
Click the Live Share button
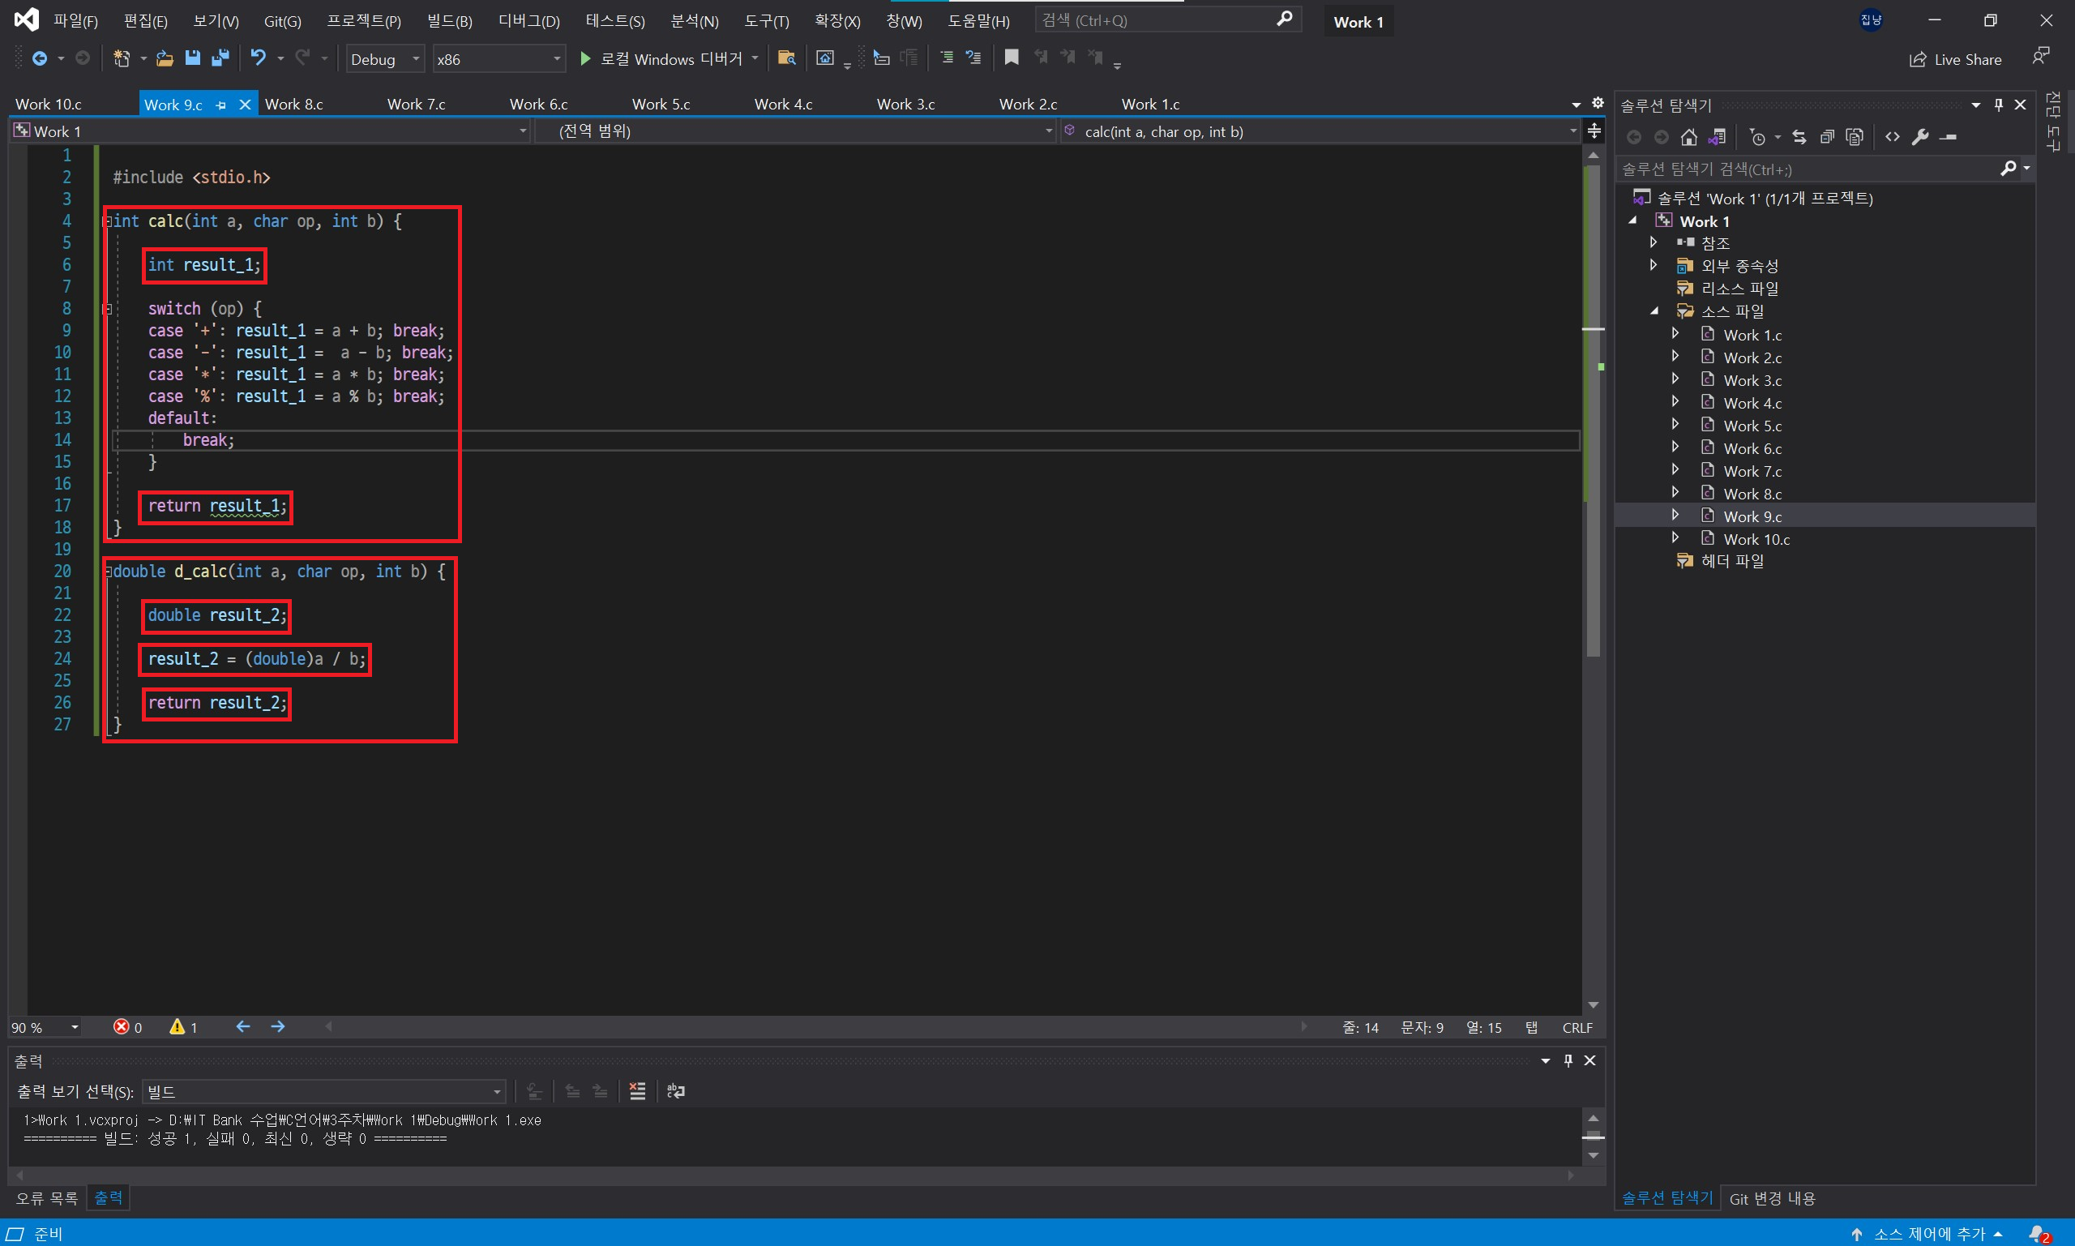tap(1955, 60)
